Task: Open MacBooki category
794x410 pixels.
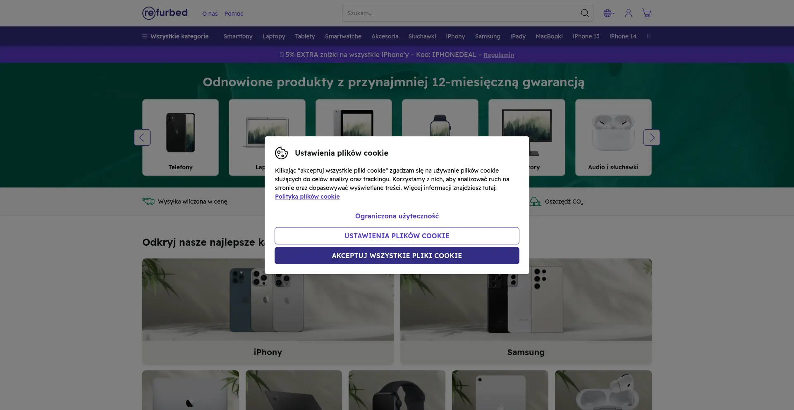Action: [x=549, y=36]
